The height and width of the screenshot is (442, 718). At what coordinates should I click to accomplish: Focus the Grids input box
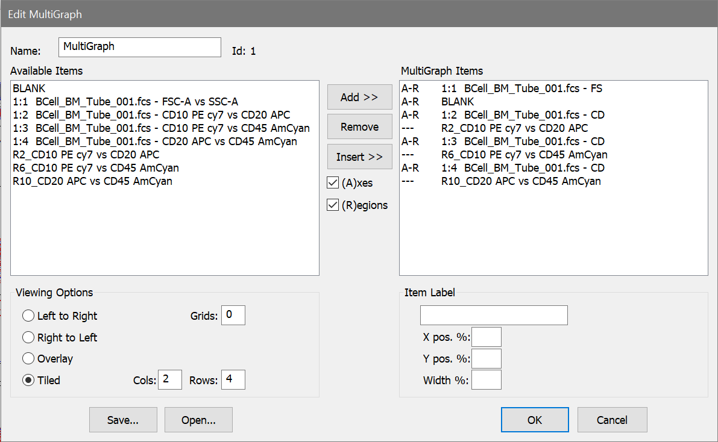[233, 316]
